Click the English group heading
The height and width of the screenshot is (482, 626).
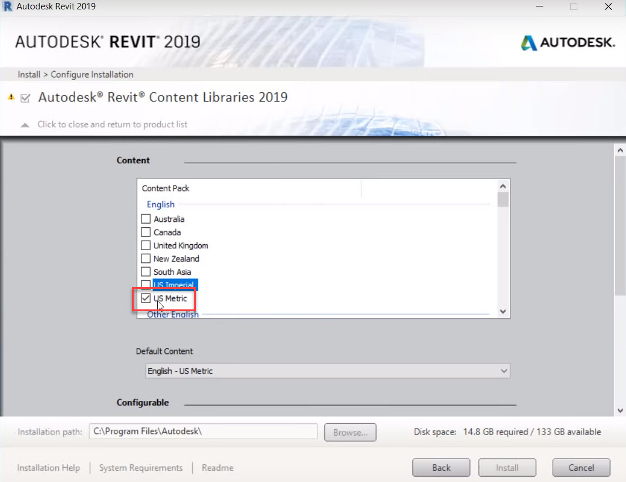[161, 204]
